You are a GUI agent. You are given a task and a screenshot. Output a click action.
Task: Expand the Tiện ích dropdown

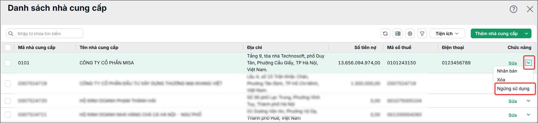tap(447, 33)
